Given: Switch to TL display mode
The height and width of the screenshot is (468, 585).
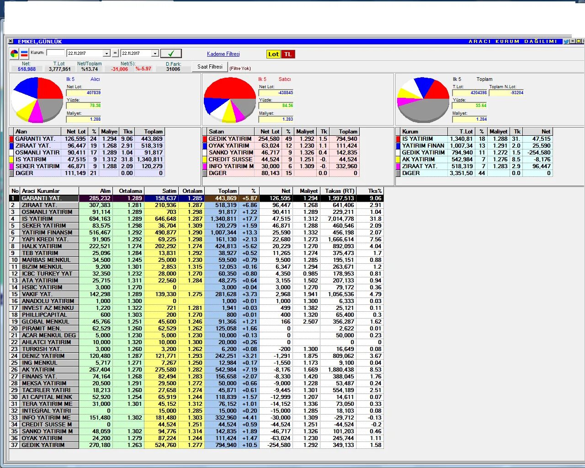Looking at the screenshot, I should 288,54.
